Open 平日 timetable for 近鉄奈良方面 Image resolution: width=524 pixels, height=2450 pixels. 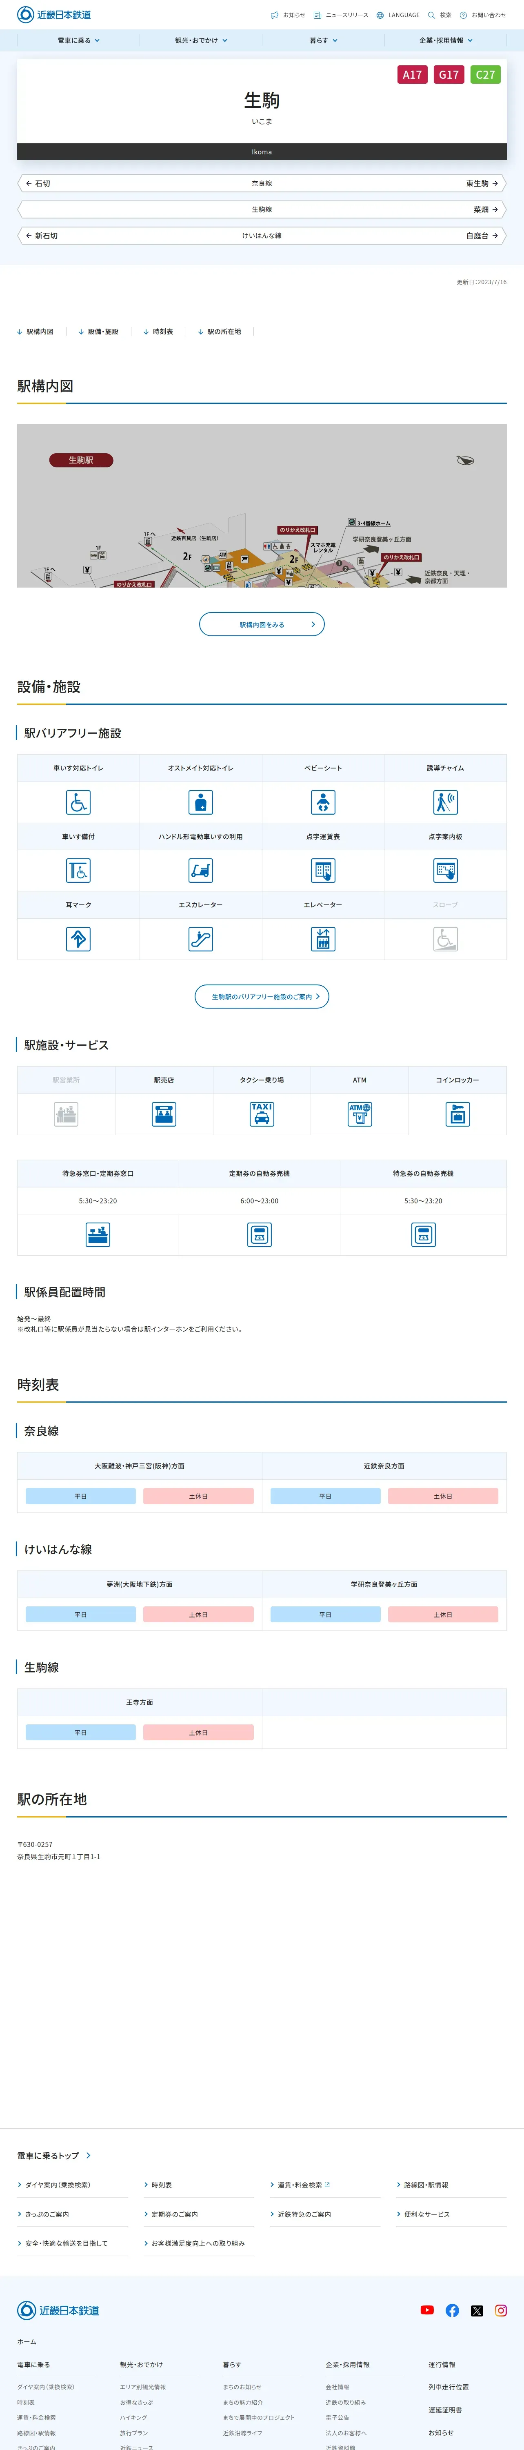click(325, 1496)
